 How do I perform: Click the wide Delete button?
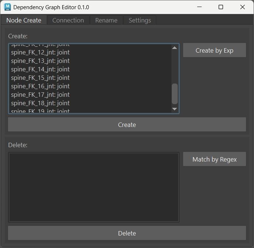click(x=127, y=233)
